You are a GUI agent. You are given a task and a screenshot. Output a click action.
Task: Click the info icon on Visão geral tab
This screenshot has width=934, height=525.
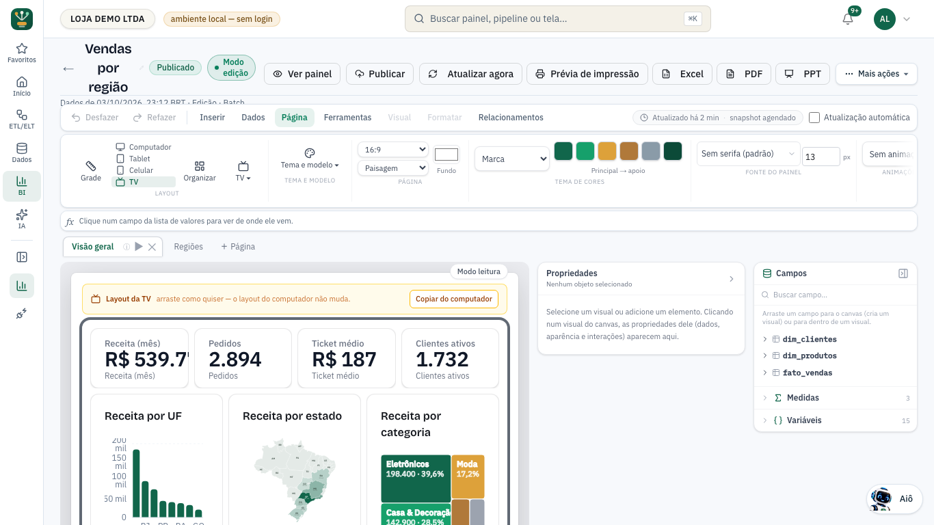tap(126, 247)
